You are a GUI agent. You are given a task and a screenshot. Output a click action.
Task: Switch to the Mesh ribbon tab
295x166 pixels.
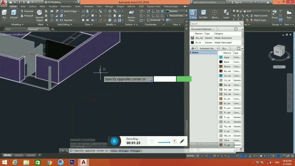42,6
